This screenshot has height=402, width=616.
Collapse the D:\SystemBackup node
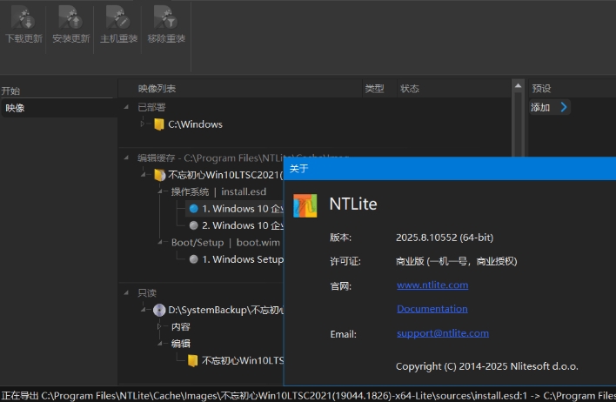(x=143, y=310)
